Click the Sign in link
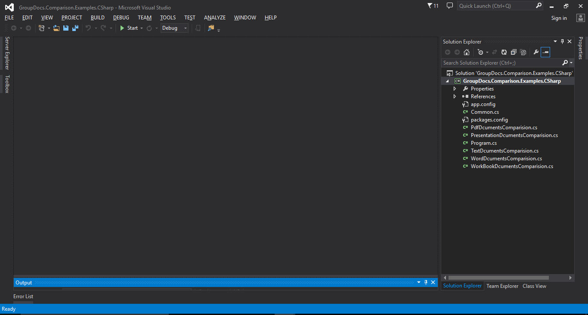 (559, 18)
